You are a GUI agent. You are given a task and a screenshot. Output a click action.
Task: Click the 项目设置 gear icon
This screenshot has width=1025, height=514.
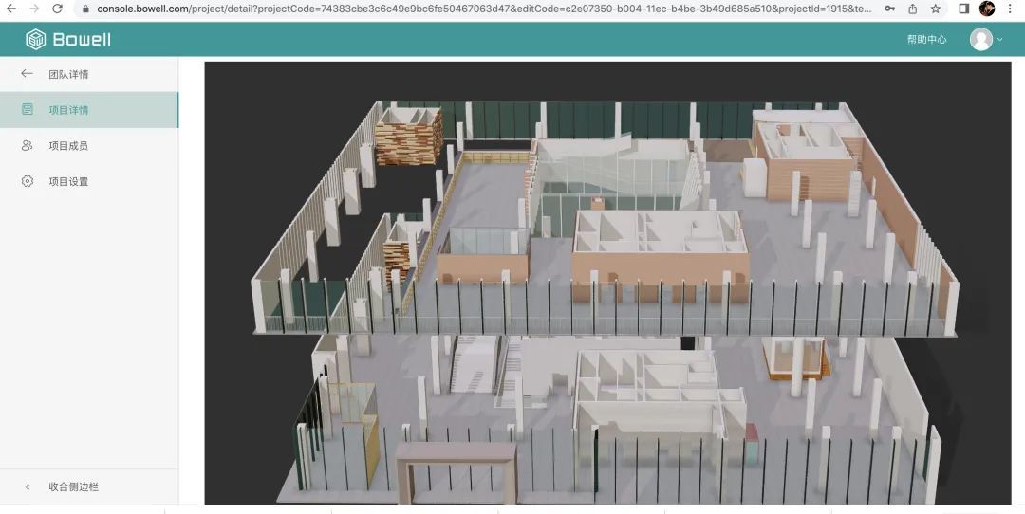point(27,181)
